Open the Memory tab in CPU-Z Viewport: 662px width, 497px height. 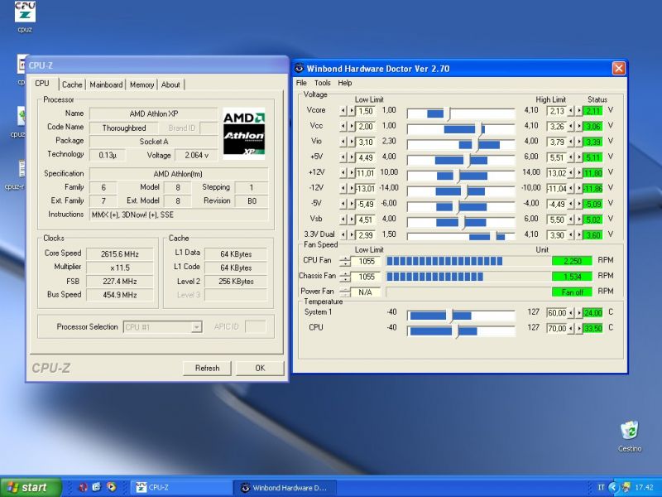(x=142, y=84)
